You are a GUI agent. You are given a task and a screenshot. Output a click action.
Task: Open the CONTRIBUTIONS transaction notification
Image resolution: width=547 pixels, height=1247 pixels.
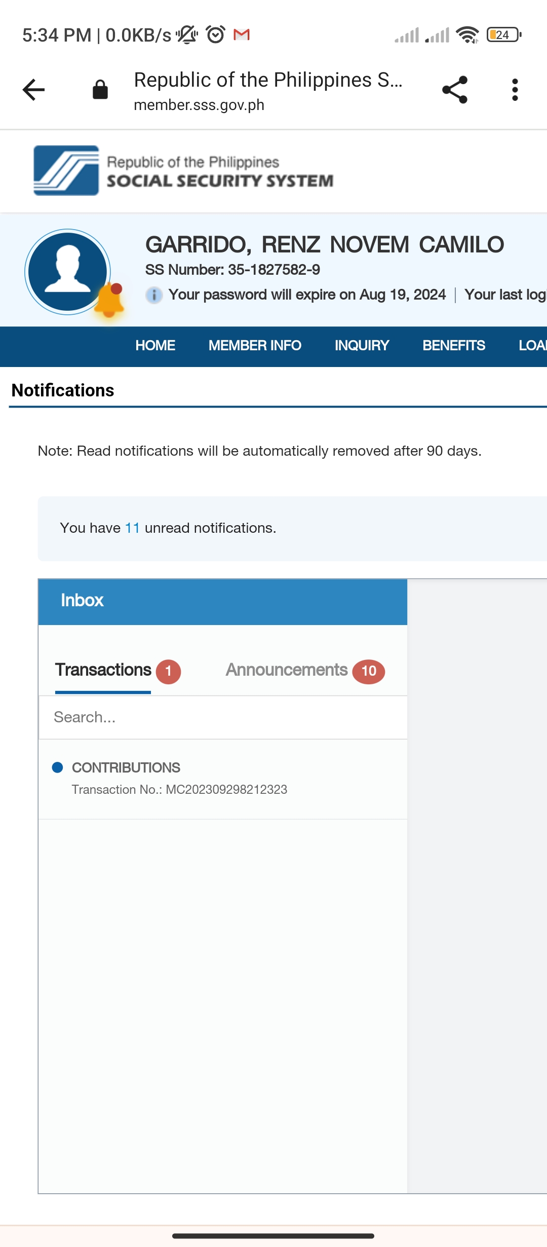[179, 778]
